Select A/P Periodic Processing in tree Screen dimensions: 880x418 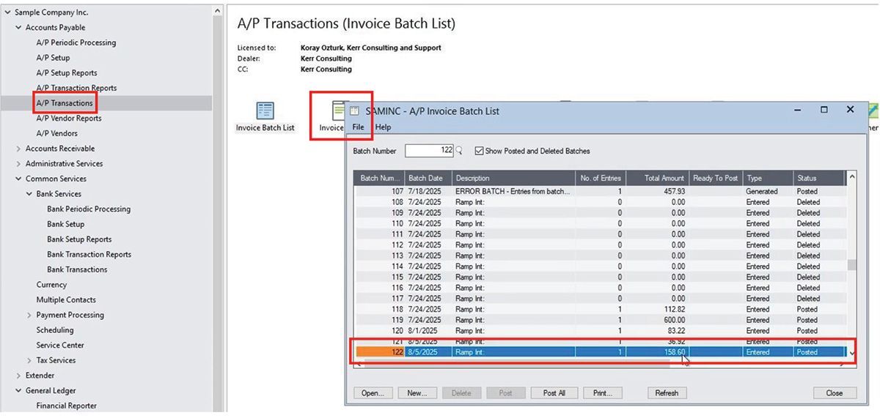[76, 42]
